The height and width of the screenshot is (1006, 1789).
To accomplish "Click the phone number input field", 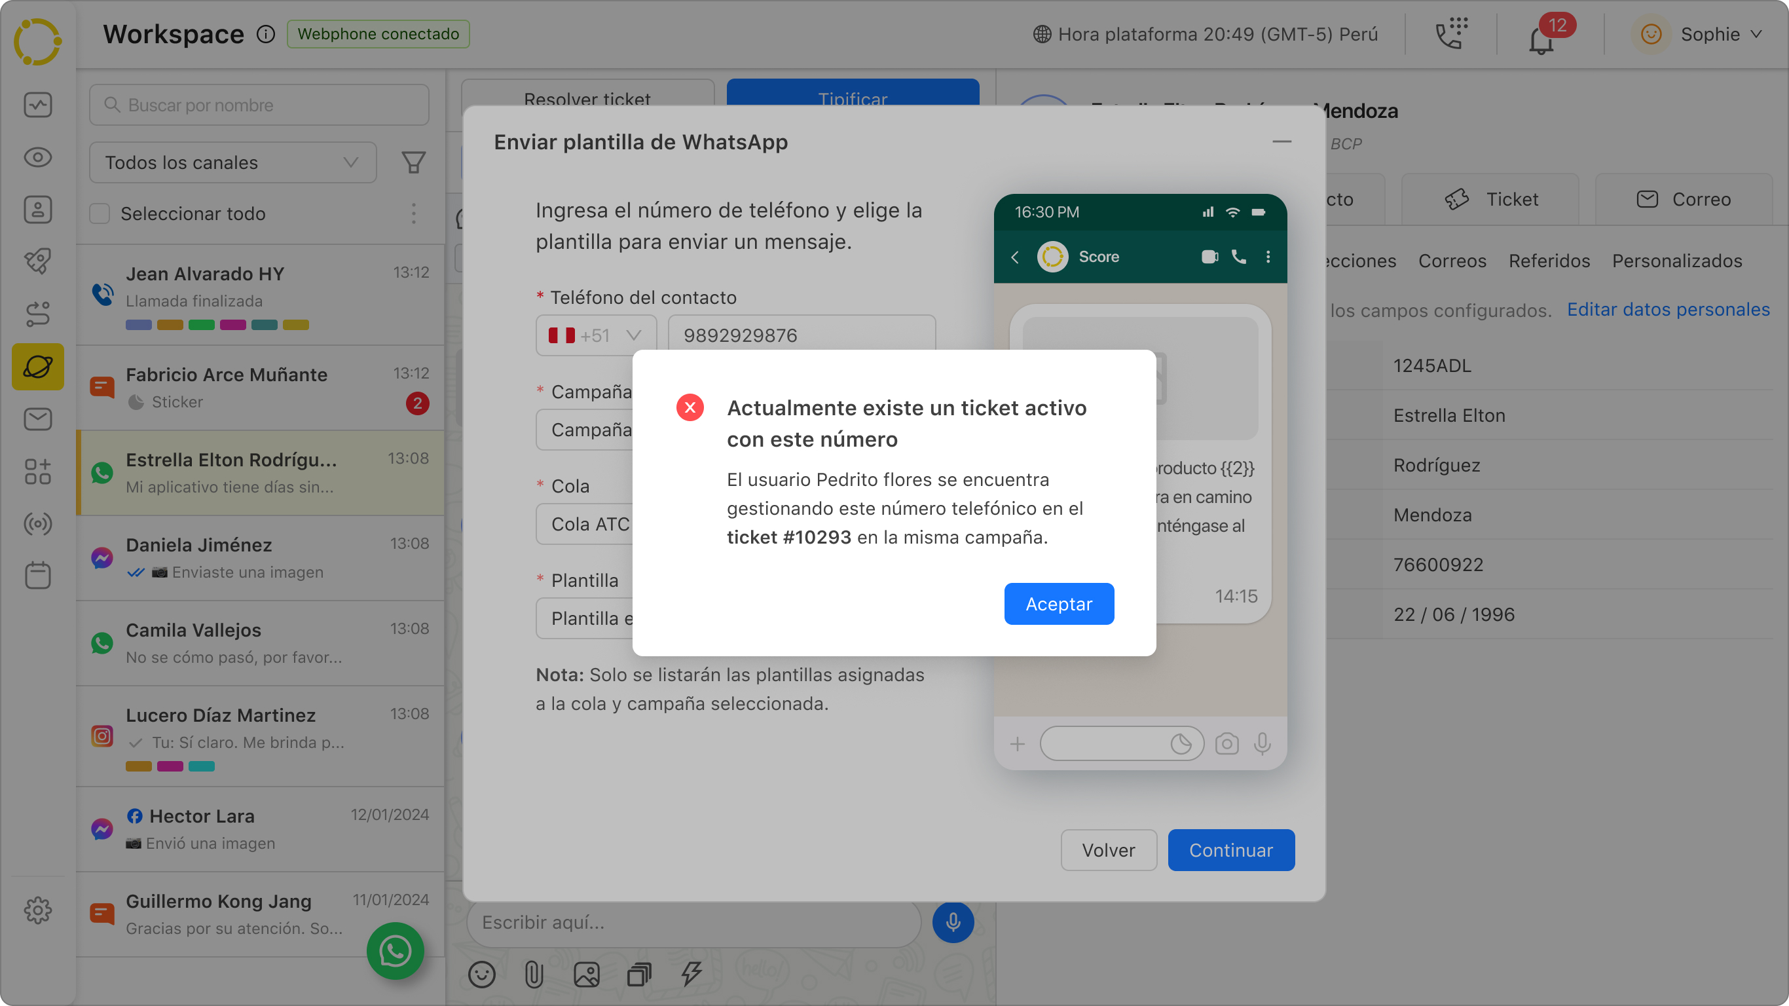I will (x=800, y=334).
